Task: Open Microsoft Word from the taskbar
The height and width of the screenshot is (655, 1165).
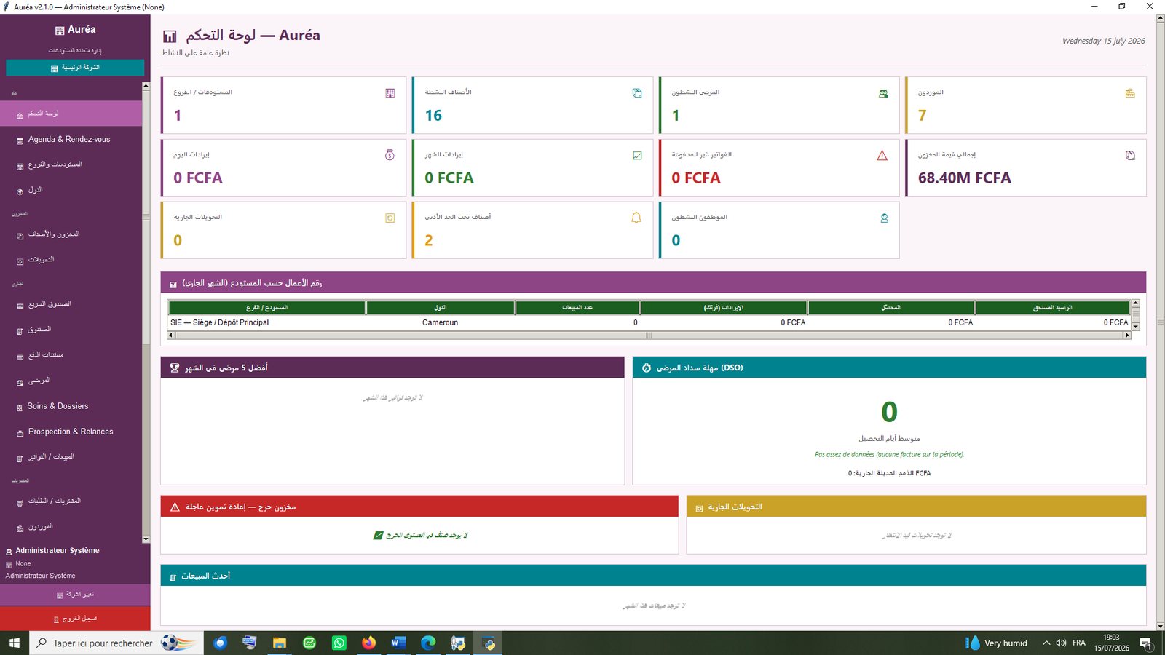Action: tap(398, 643)
